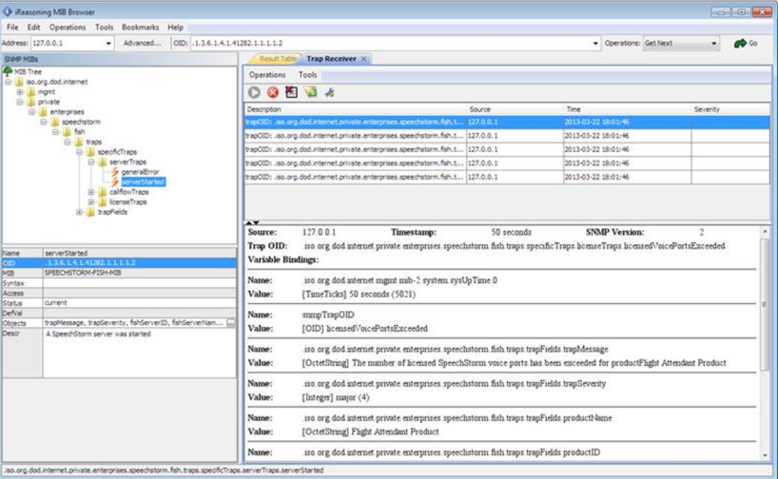
Task: Click the Advanced... button
Action: pos(142,43)
